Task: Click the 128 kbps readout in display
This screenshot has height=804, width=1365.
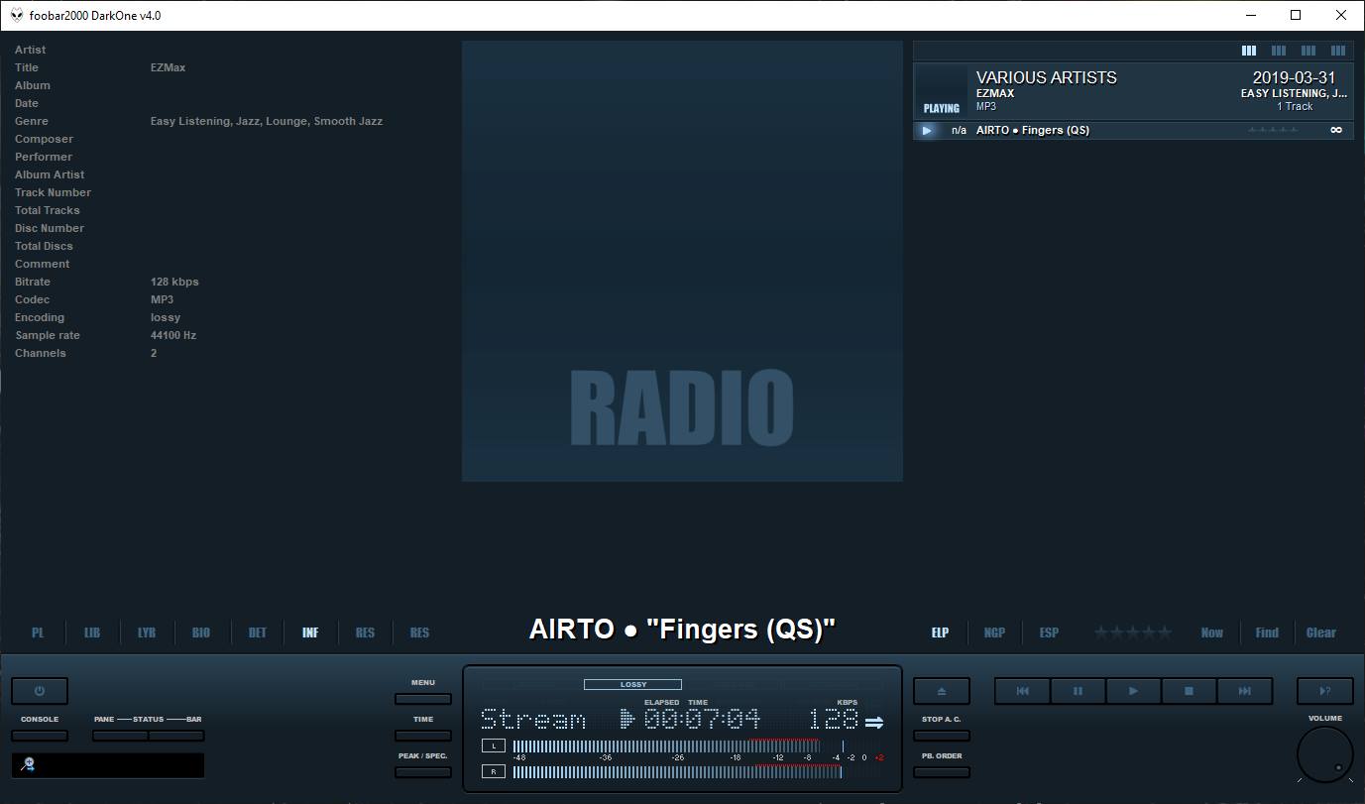Action: coord(834,719)
